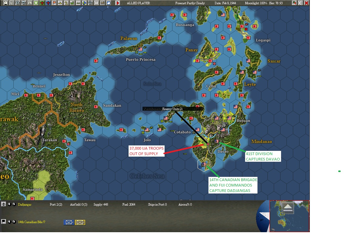Click the grey ship silhouette toolbar icon
The image size is (344, 234).
(x=78, y=3)
